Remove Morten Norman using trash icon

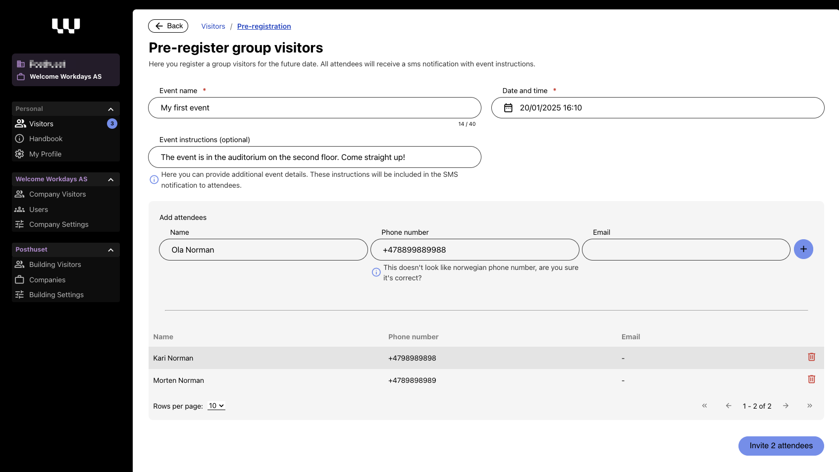click(x=811, y=379)
